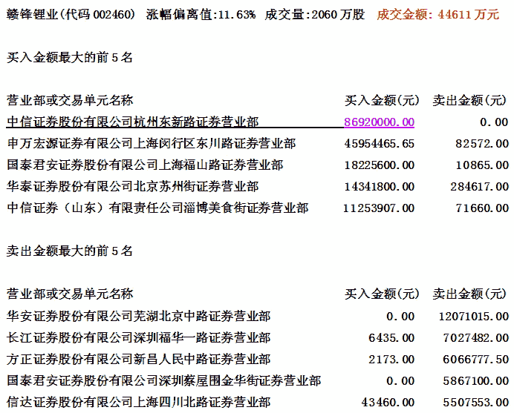Click the 涨幅偏离值:11.63% text
Screen dimensions: 514x413
pyautogui.click(x=201, y=14)
